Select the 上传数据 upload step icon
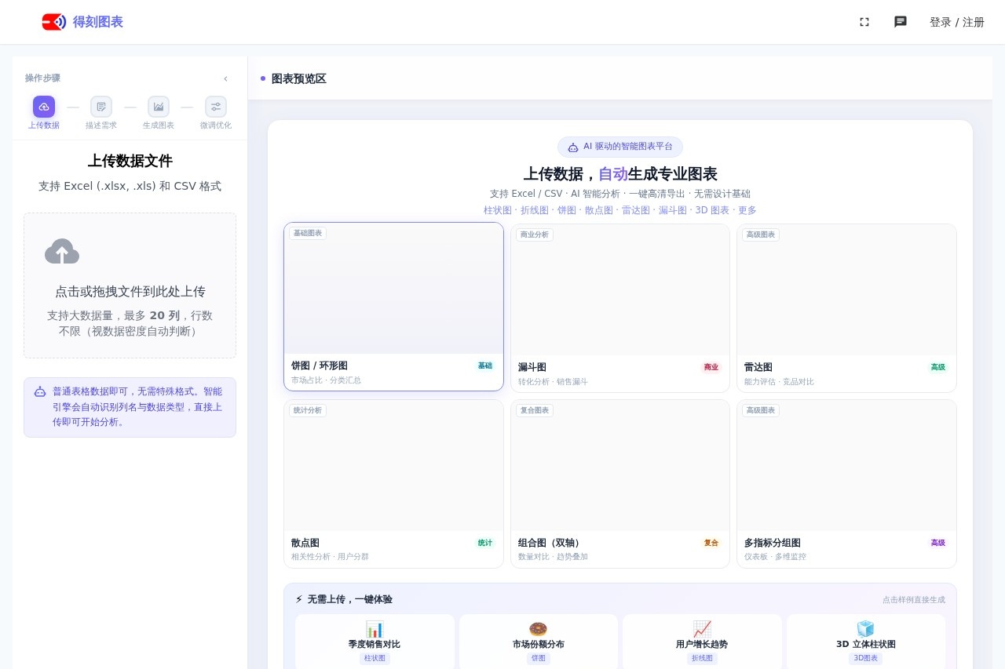Image resolution: width=1005 pixels, height=669 pixels. click(43, 107)
